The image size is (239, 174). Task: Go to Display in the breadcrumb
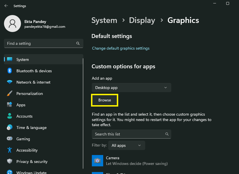tap(142, 20)
